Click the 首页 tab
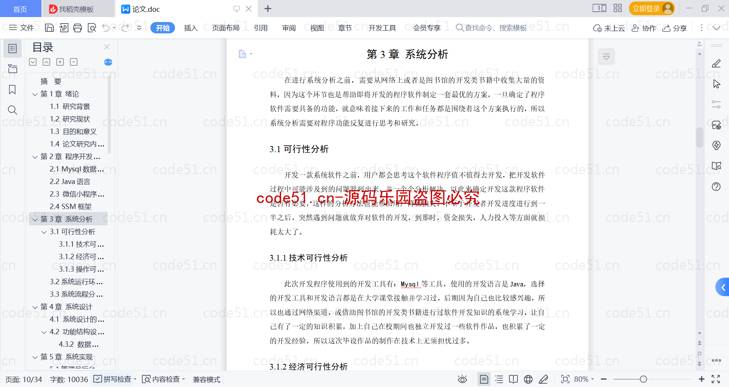Image resolution: width=729 pixels, height=387 pixels. [x=20, y=9]
